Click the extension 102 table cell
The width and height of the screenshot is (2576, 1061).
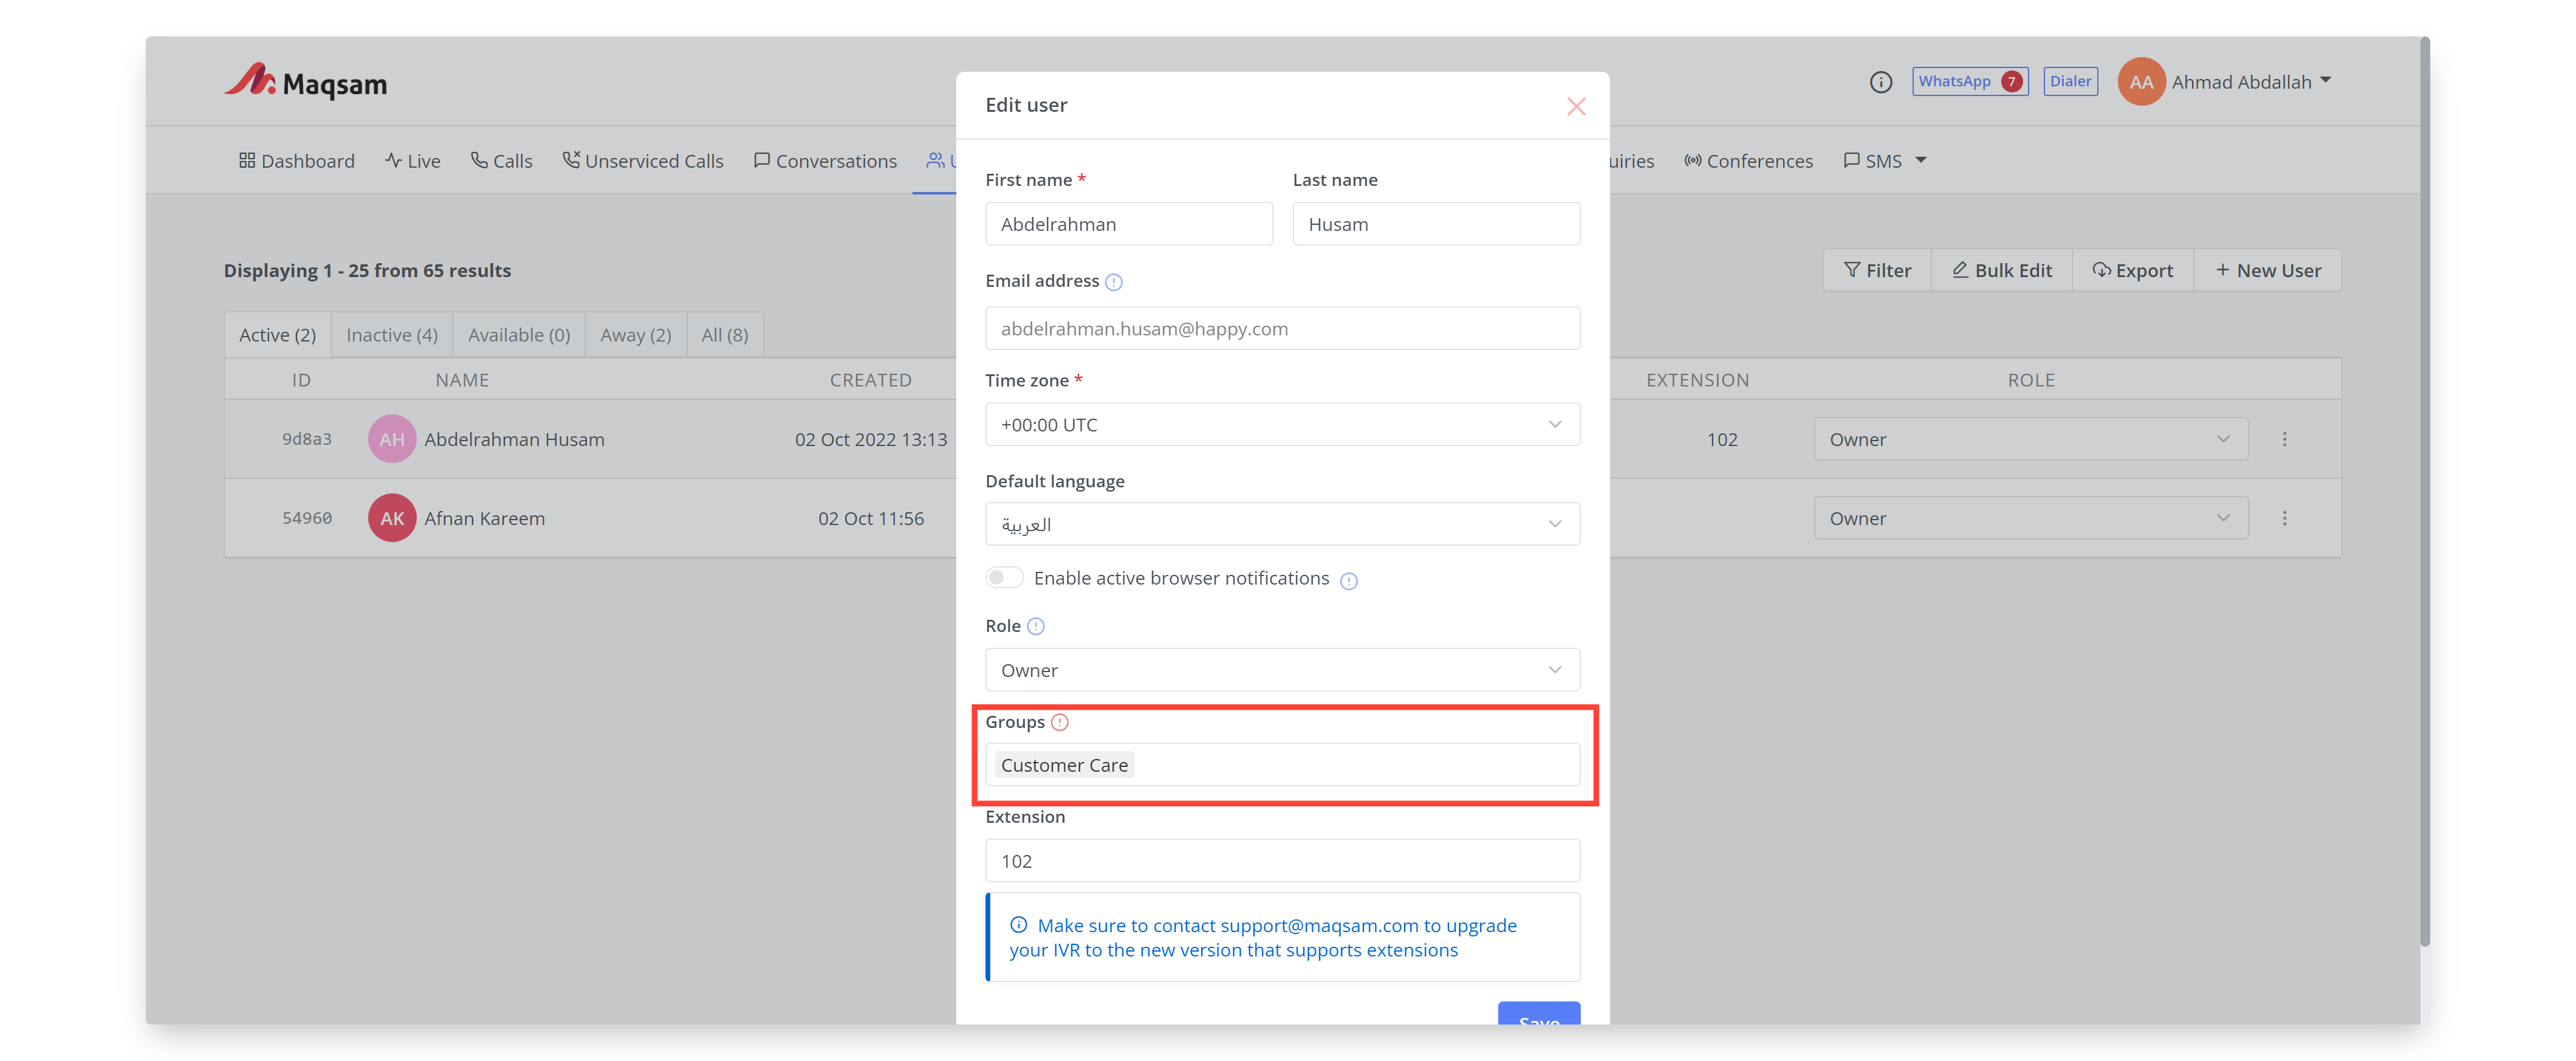[1722, 439]
